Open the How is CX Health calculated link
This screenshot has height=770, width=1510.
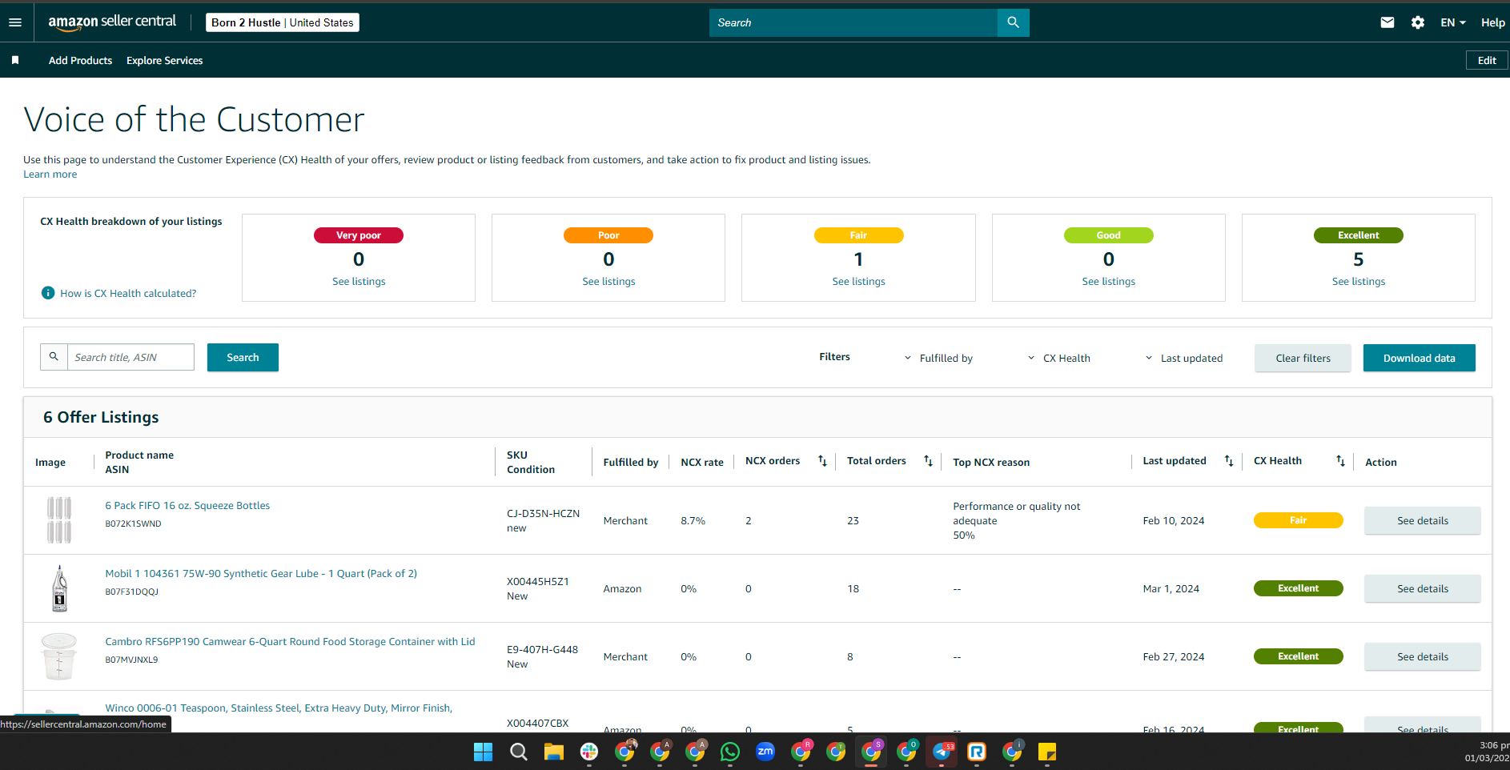(x=128, y=294)
